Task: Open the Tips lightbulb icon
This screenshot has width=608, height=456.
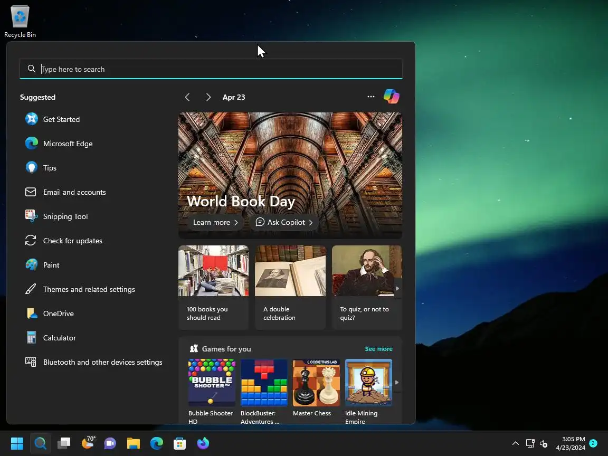Action: point(32,167)
